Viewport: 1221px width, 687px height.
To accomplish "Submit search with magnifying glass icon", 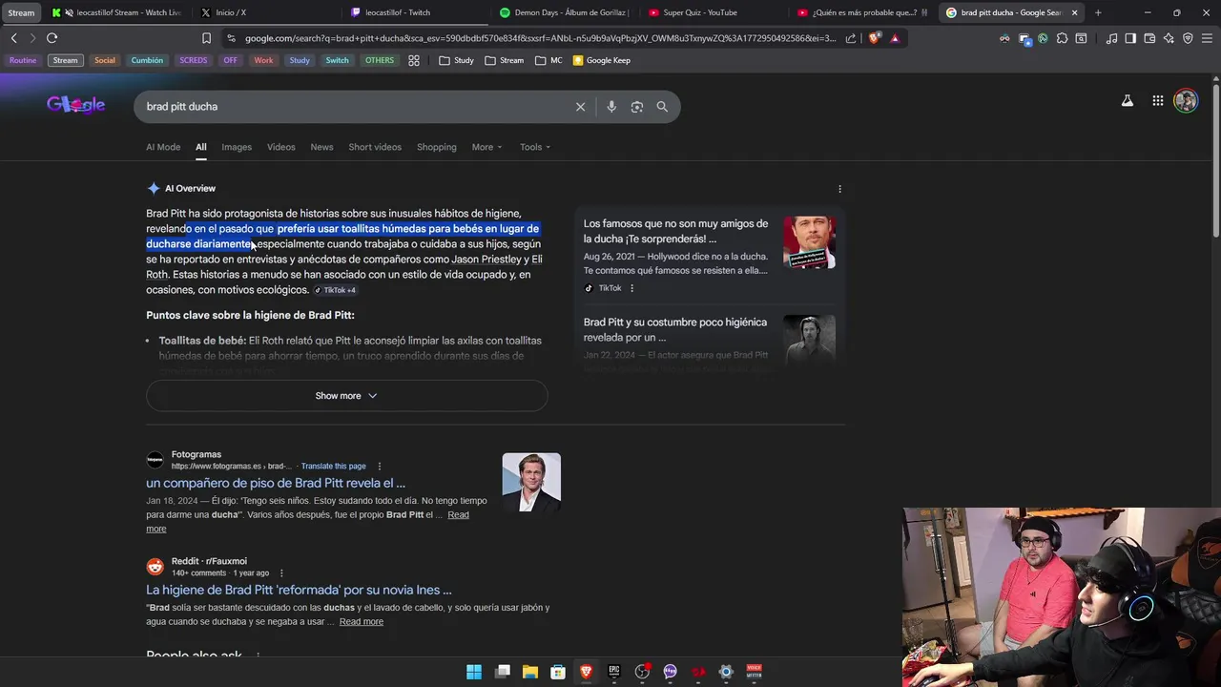I will 662,107.
